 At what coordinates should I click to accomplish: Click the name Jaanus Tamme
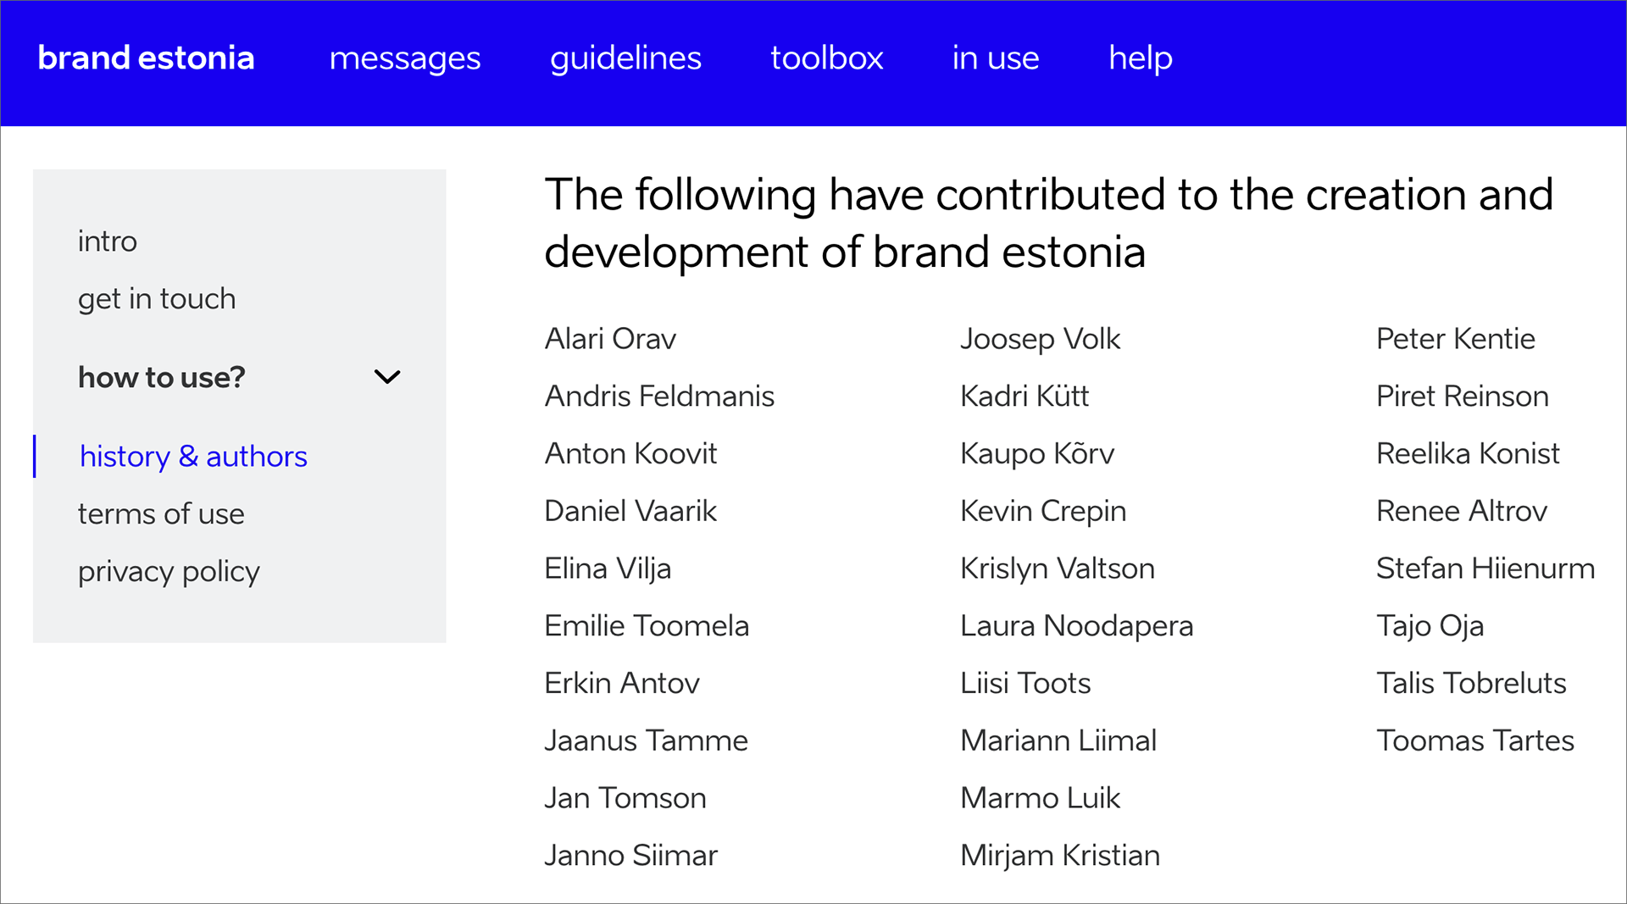(x=646, y=740)
